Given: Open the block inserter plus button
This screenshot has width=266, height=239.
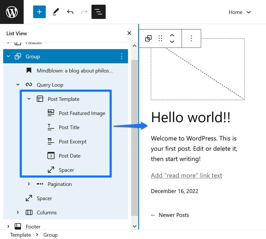Looking at the screenshot, I should 39,12.
